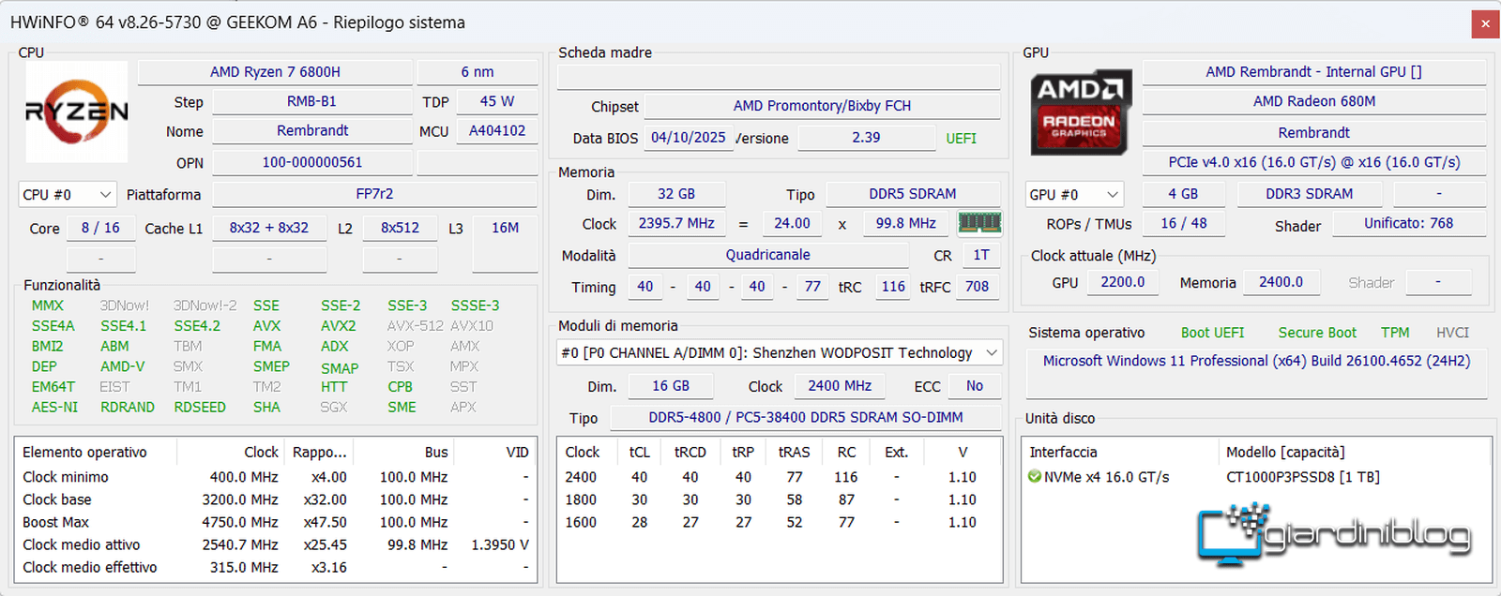Click the AMD Rembrandt - Internal GPU field
This screenshot has width=1501, height=596.
pos(1313,72)
